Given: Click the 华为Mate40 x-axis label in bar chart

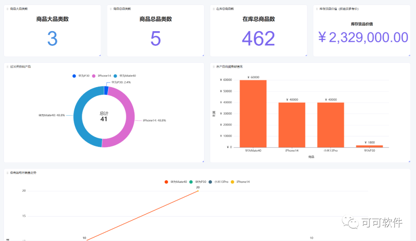Looking at the screenshot, I should (x=253, y=151).
